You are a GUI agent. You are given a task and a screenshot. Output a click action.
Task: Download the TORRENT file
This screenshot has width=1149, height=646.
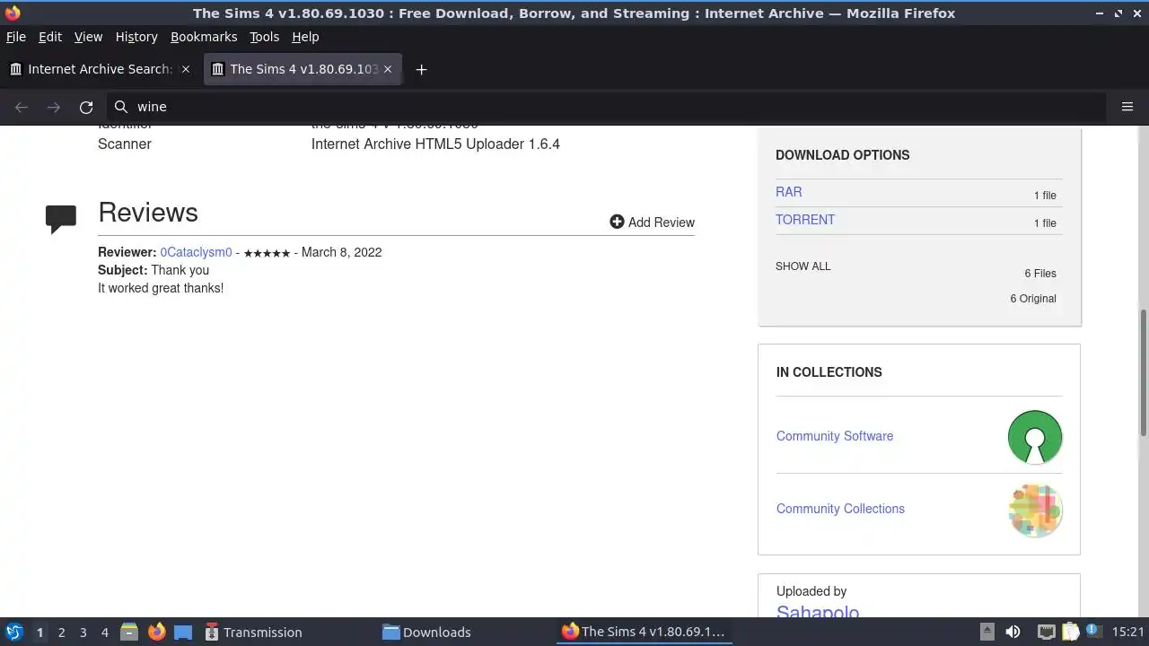pyautogui.click(x=805, y=220)
